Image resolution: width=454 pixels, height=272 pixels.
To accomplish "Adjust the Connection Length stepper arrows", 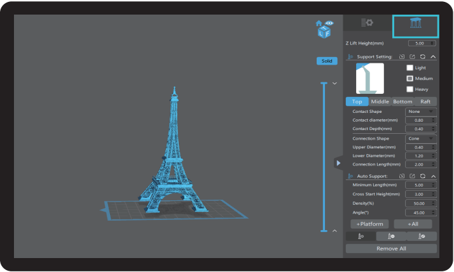I will [x=433, y=164].
